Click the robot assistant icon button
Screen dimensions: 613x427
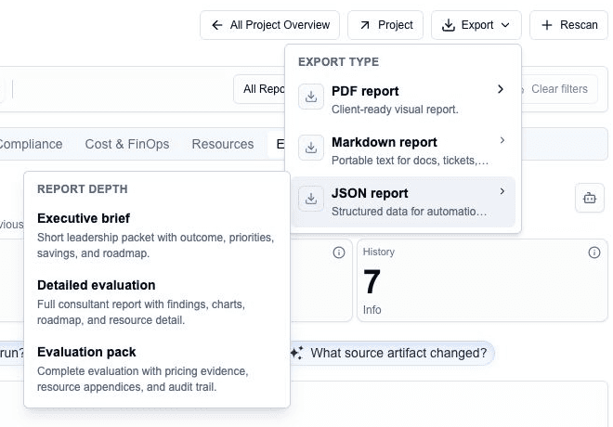tap(590, 198)
